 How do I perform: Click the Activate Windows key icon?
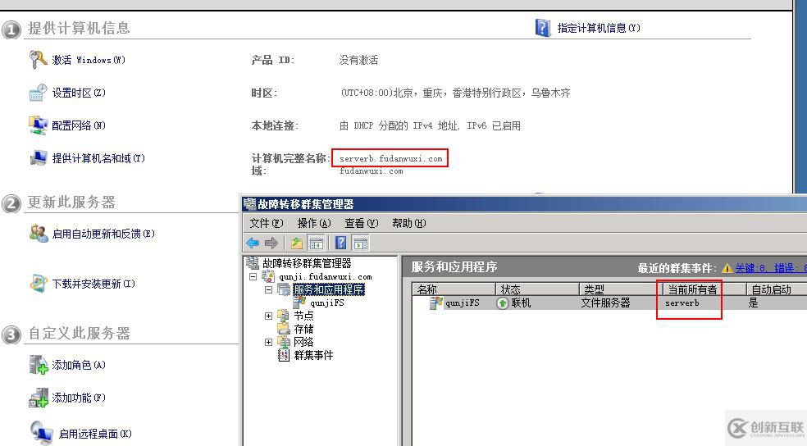pos(38,60)
